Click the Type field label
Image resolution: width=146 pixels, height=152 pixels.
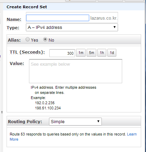13,28
